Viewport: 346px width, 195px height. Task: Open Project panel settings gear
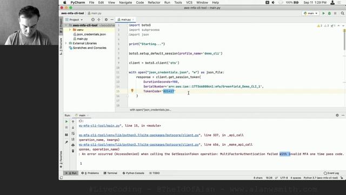[x=106, y=19]
